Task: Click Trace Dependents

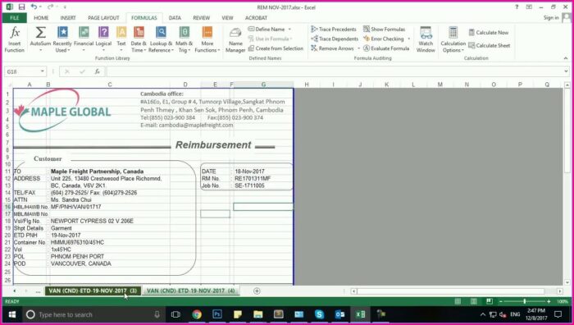Action: coord(335,39)
